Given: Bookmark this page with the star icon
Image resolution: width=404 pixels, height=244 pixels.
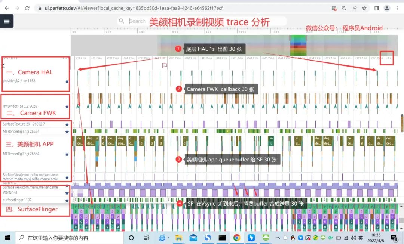Looking at the screenshot, I should [x=364, y=8].
